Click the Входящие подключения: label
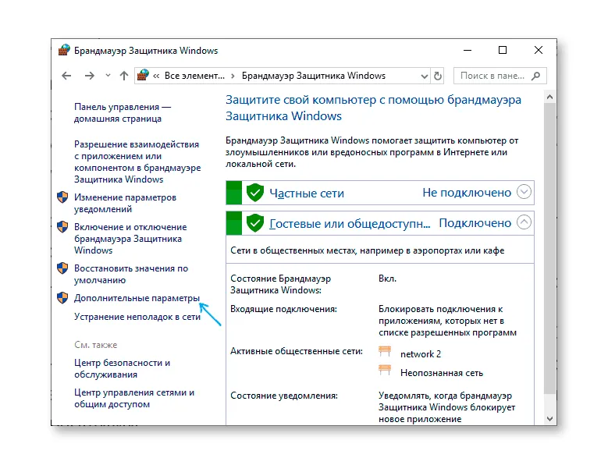 tap(283, 309)
